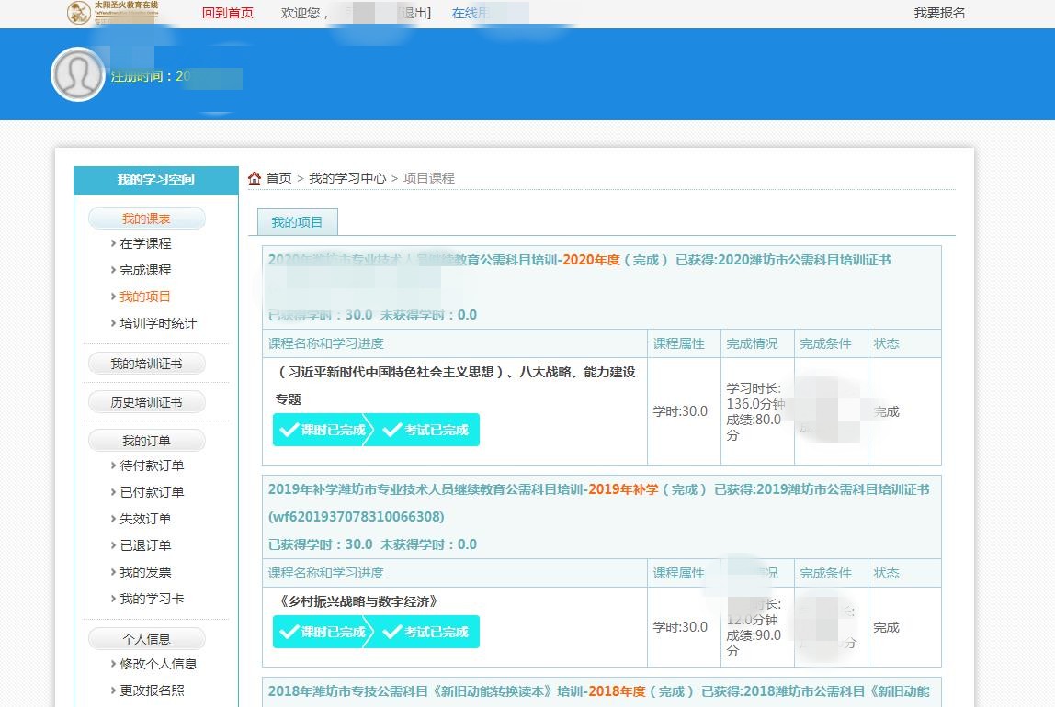The height and width of the screenshot is (707, 1055).
Task: Click the home icon in the breadcrumb
Action: 255,178
